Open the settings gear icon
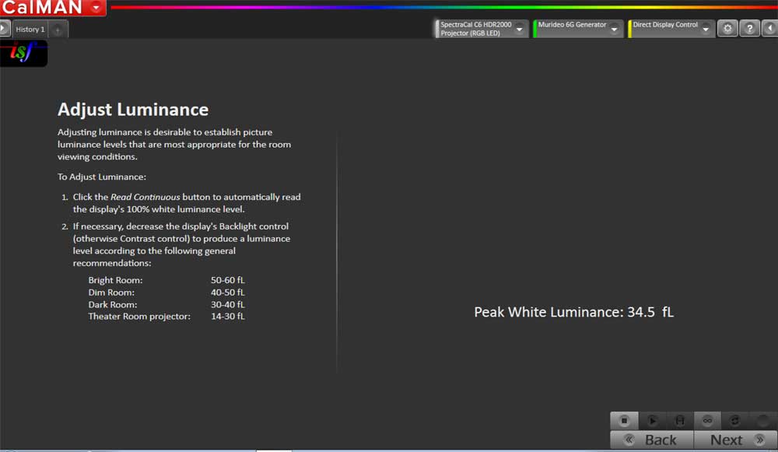This screenshot has width=778, height=452. click(727, 29)
